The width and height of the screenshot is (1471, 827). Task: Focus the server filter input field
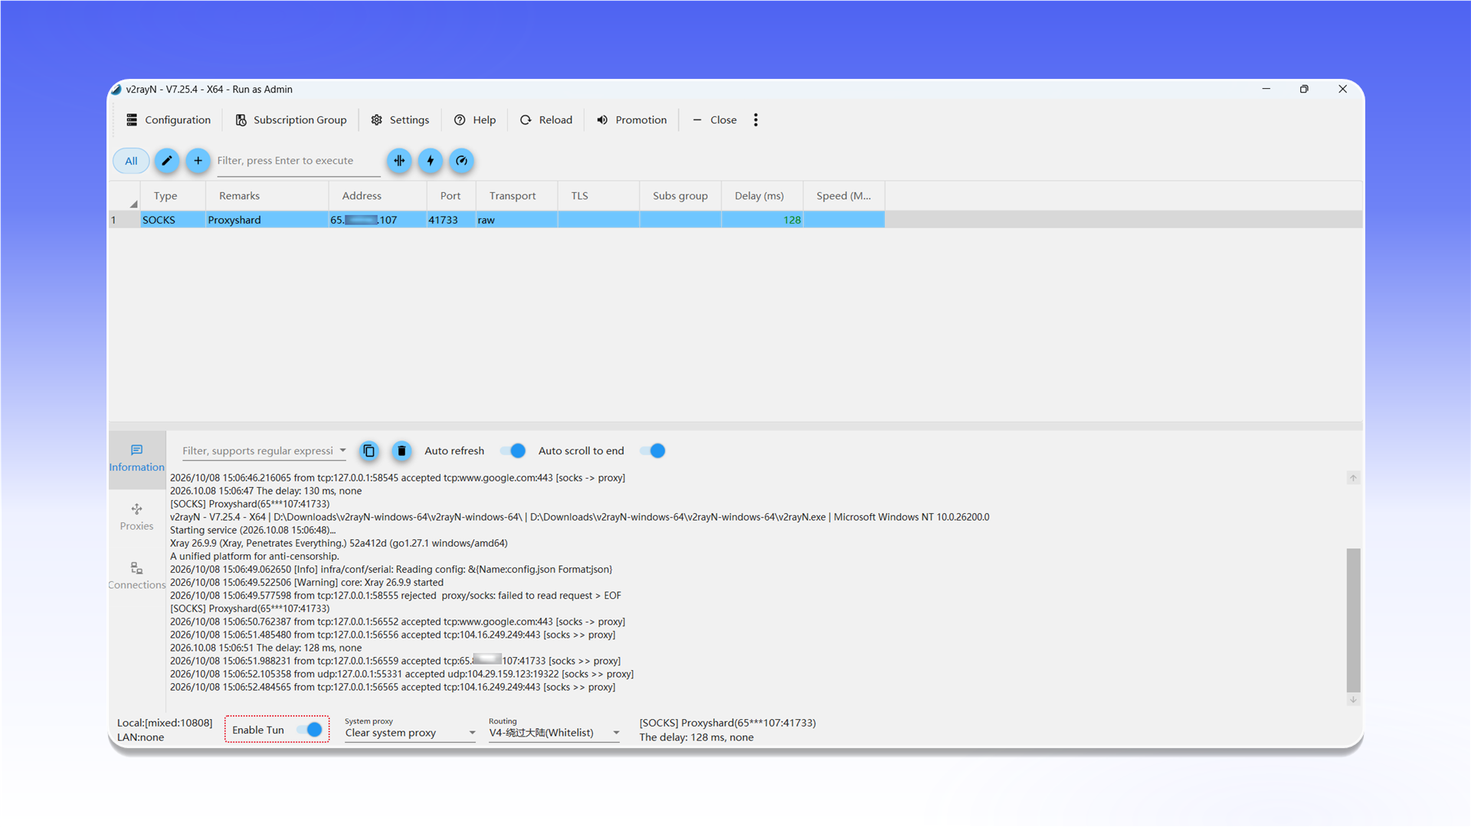click(299, 162)
